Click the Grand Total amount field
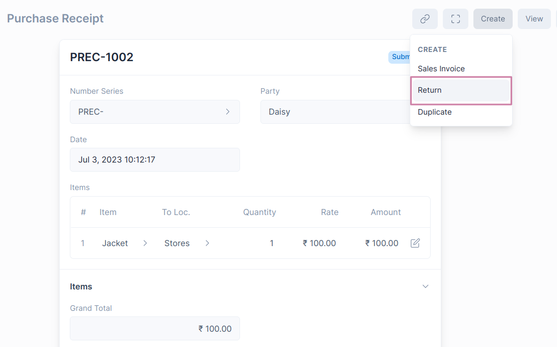Viewport: 557px width, 347px height. (x=154, y=329)
